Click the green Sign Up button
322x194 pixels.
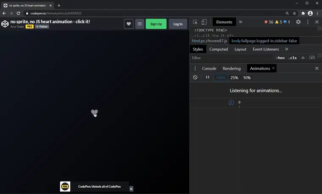[x=156, y=24]
